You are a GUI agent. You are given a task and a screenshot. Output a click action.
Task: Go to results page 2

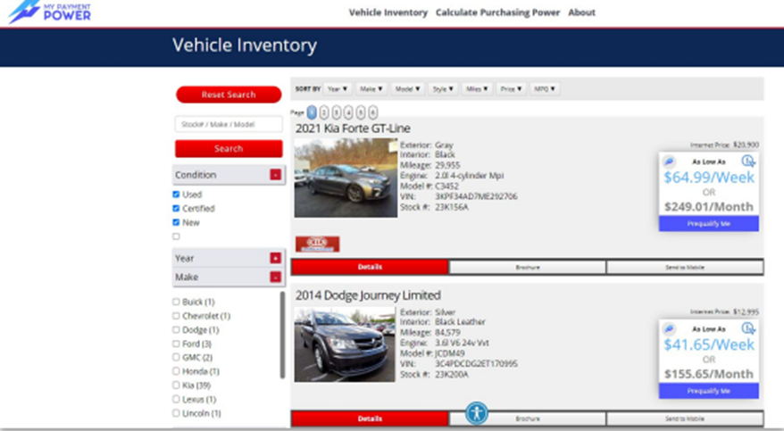324,112
